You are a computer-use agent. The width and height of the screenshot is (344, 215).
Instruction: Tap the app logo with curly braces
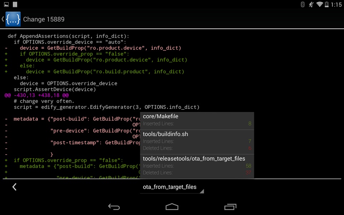coord(13,19)
